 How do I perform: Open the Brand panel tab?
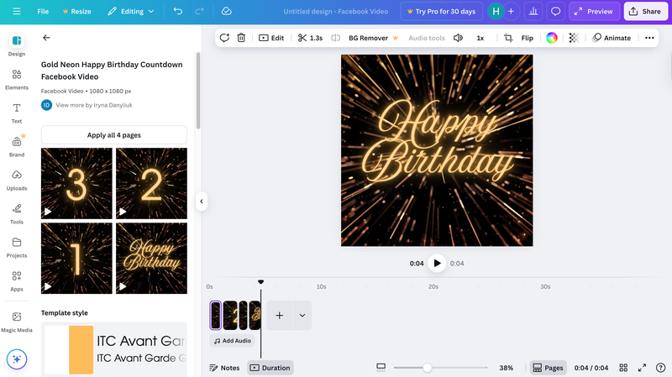[x=17, y=146]
